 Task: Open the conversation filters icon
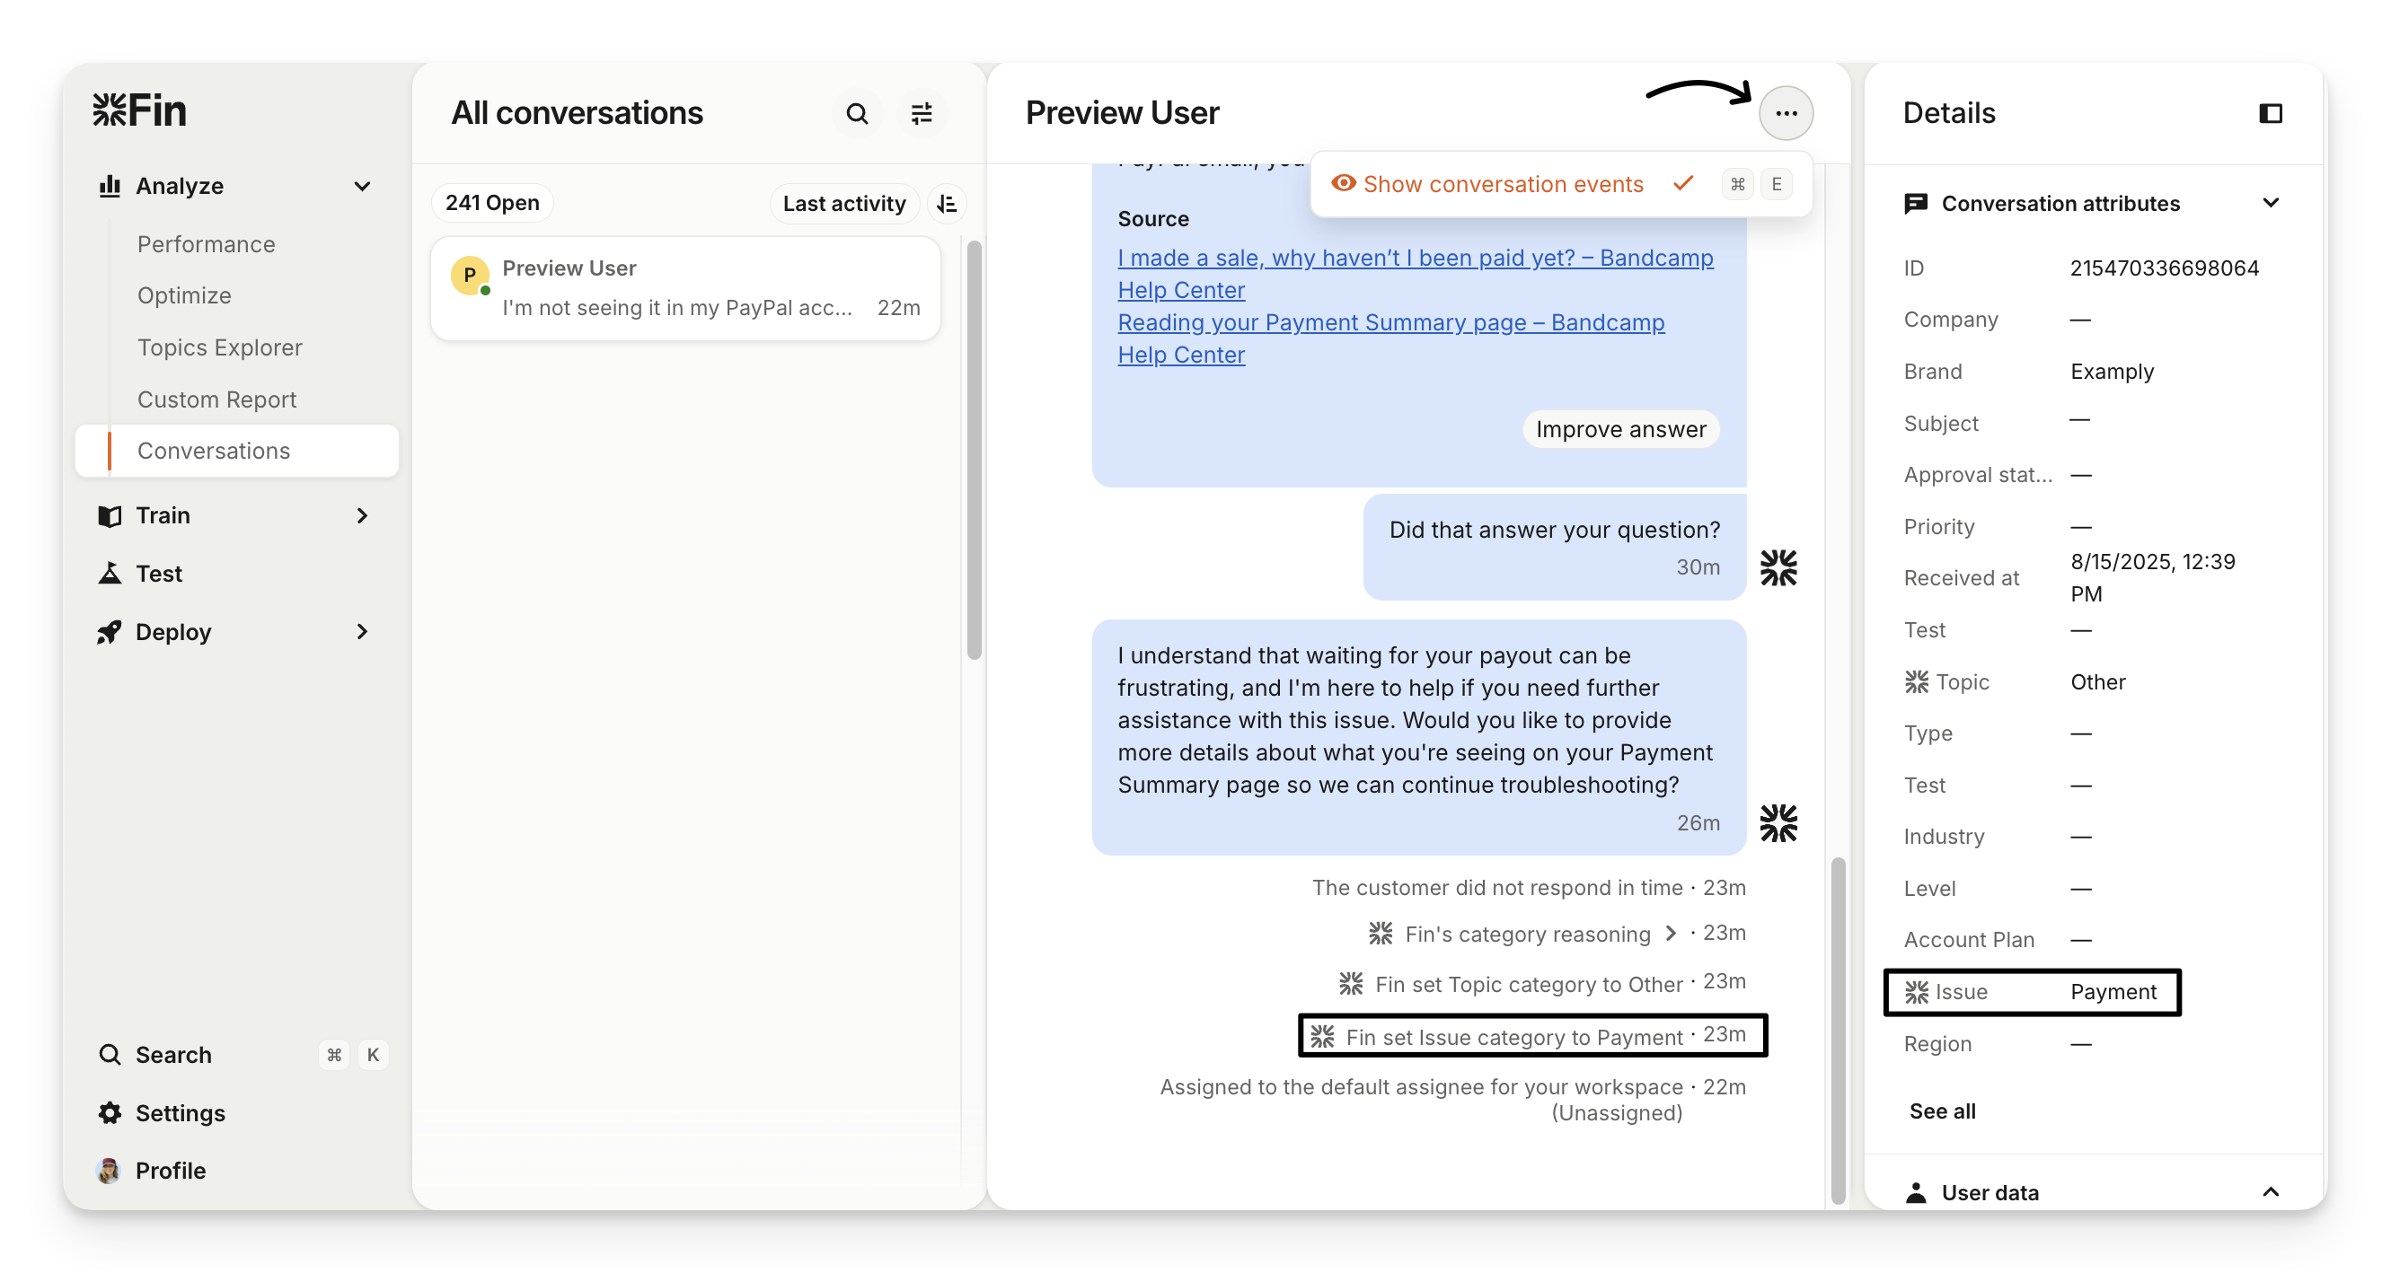point(921,113)
